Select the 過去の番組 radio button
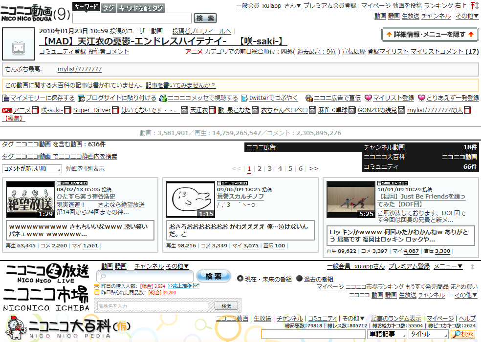 click(299, 279)
